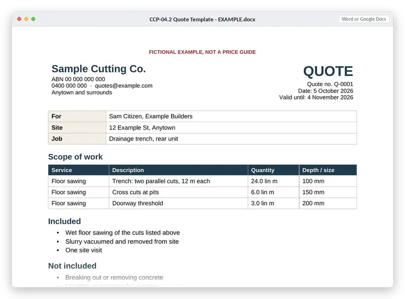Screen dimensions: 405x299
Task: Click the 'Job' label cell
Action: click(x=77, y=139)
